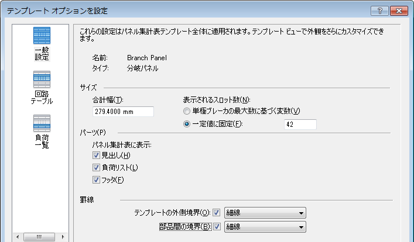Toggle the 見出し checkbox
414x242 pixels.
click(97, 155)
